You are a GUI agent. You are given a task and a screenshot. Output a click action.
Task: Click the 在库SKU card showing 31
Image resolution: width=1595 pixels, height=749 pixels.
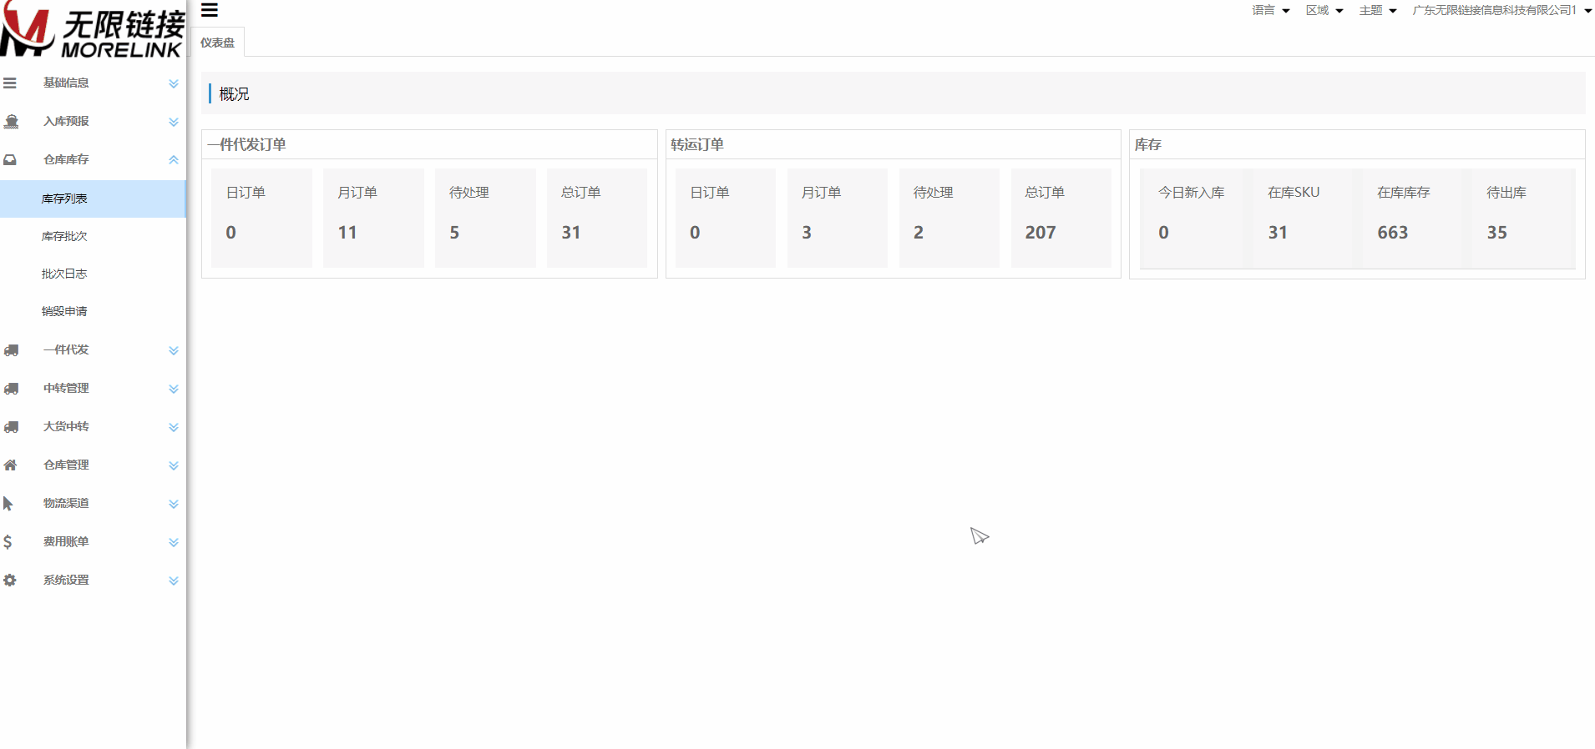1304,218
